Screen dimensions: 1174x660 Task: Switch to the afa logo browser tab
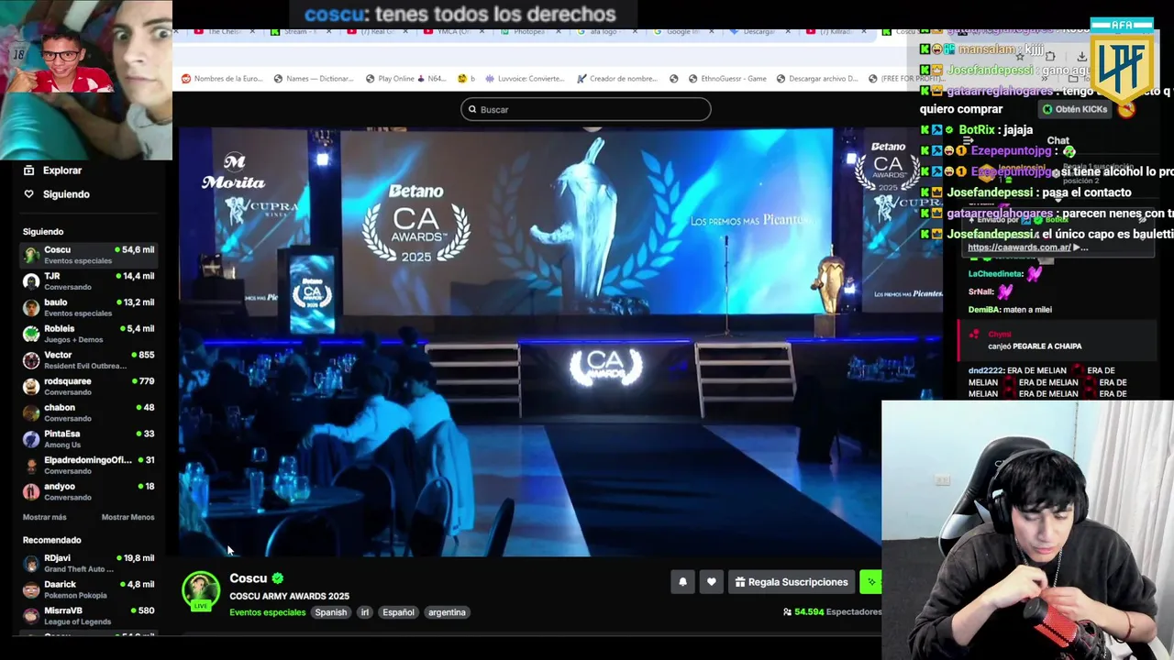(x=605, y=32)
